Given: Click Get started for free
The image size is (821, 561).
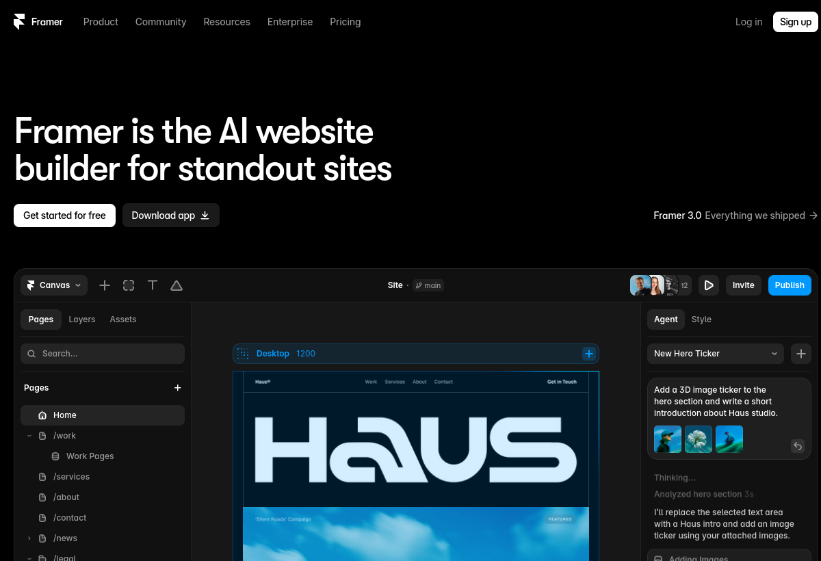Looking at the screenshot, I should [x=64, y=216].
